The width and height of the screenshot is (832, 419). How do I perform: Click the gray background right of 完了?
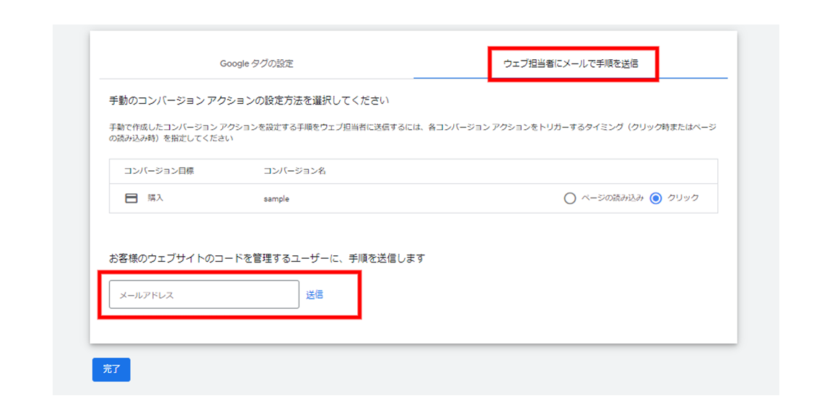pos(433,369)
